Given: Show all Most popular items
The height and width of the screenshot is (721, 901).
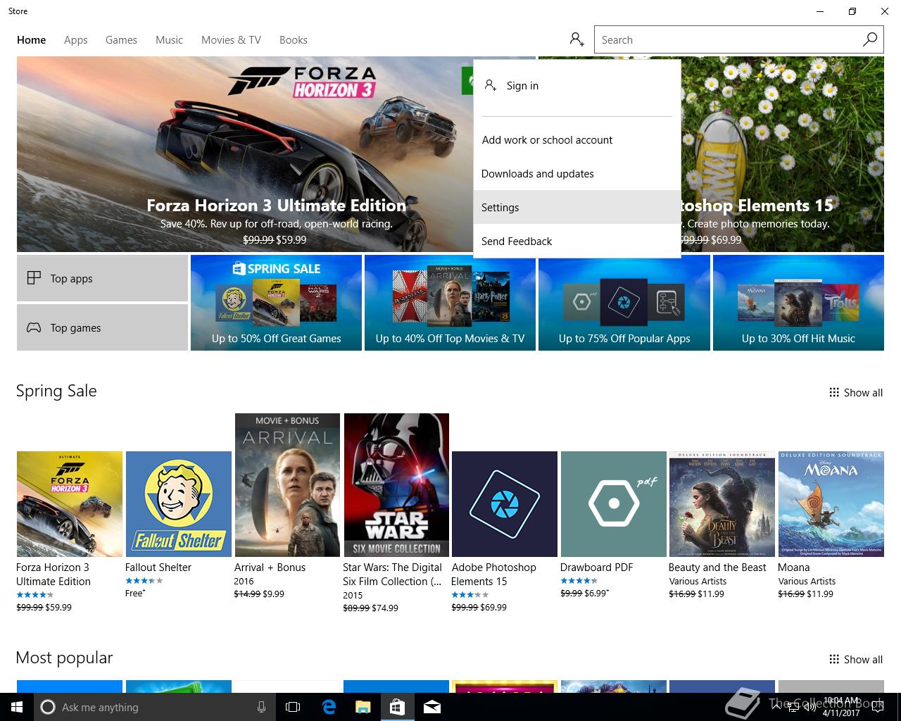Looking at the screenshot, I should (856, 659).
